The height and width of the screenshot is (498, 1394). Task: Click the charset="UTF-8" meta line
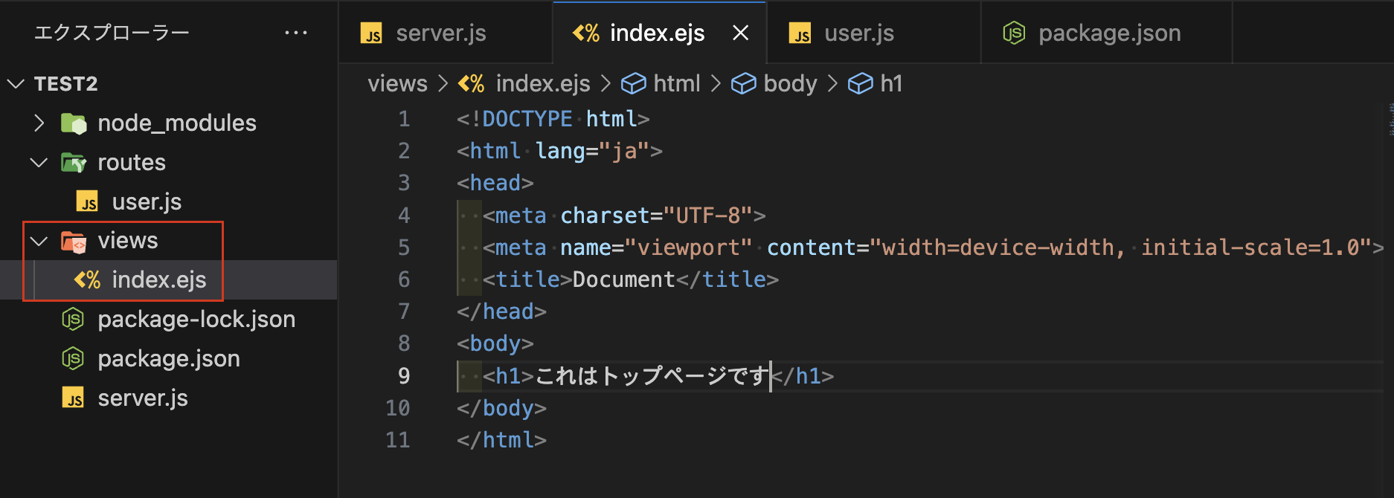623,216
